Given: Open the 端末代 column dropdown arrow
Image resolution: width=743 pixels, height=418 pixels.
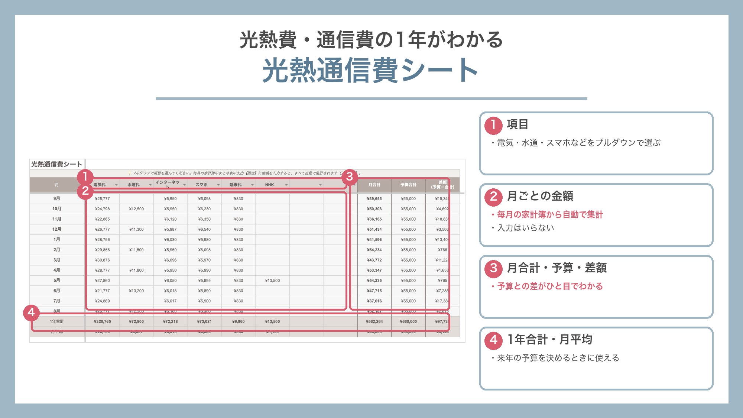Looking at the screenshot, I should 252,185.
